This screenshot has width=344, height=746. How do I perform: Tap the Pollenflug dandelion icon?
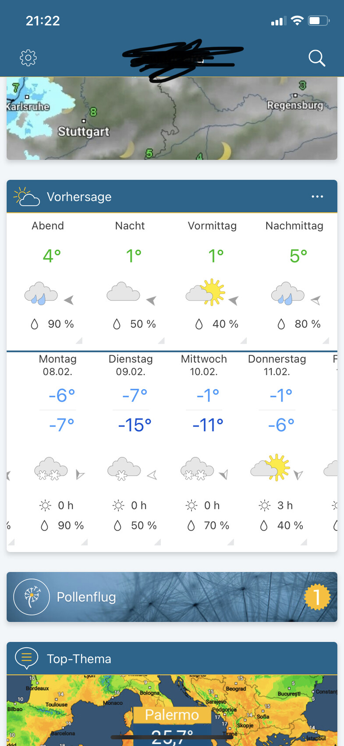tap(32, 597)
